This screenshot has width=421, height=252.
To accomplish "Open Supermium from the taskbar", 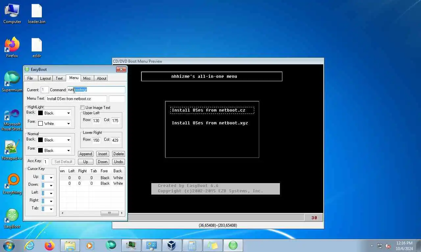I will [x=111, y=245].
